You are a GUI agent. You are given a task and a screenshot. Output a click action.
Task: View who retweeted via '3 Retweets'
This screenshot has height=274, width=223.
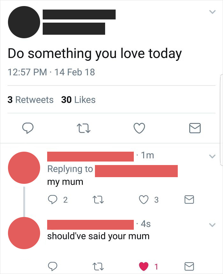click(30, 99)
